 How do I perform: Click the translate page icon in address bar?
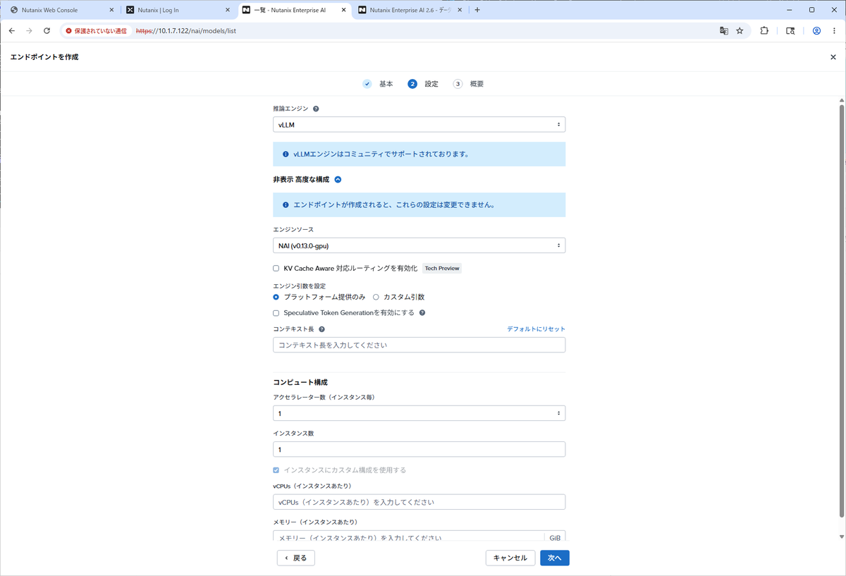pos(723,31)
